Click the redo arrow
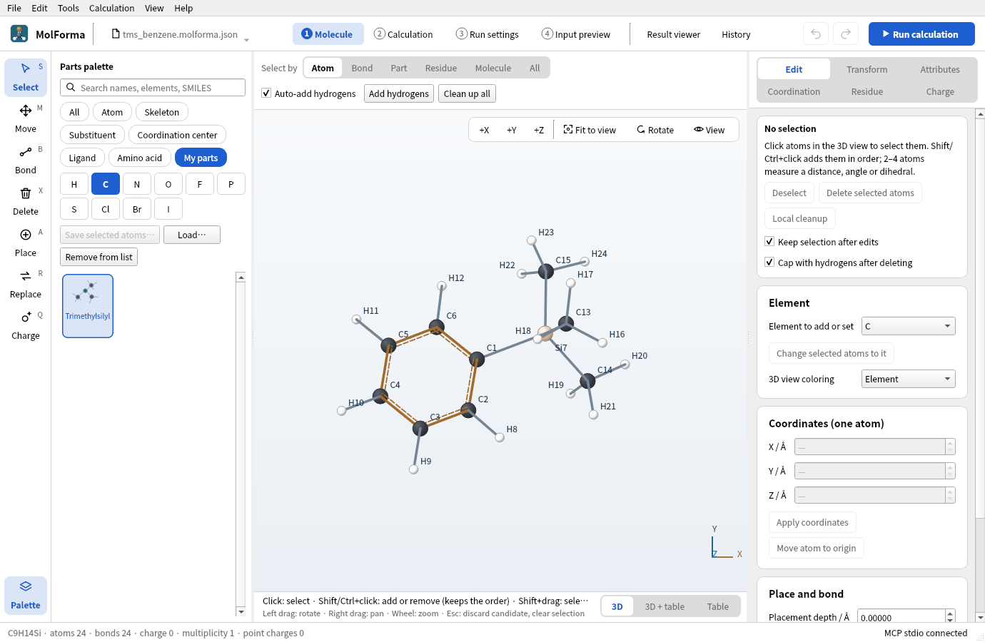 point(846,34)
